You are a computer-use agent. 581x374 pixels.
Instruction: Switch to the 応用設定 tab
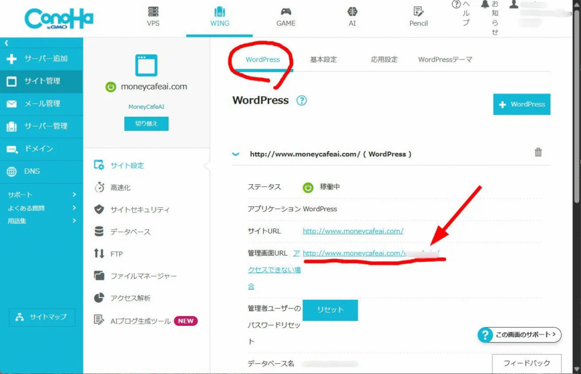point(384,59)
